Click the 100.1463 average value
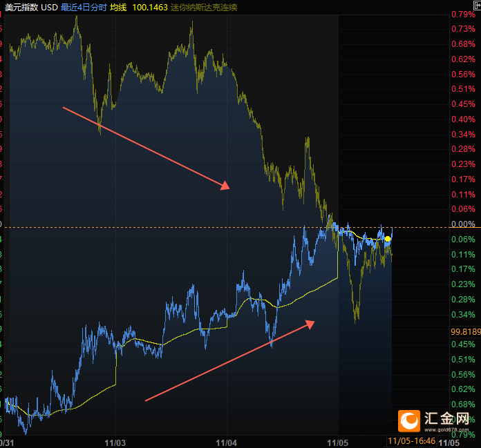481x448 pixels. (x=150, y=8)
